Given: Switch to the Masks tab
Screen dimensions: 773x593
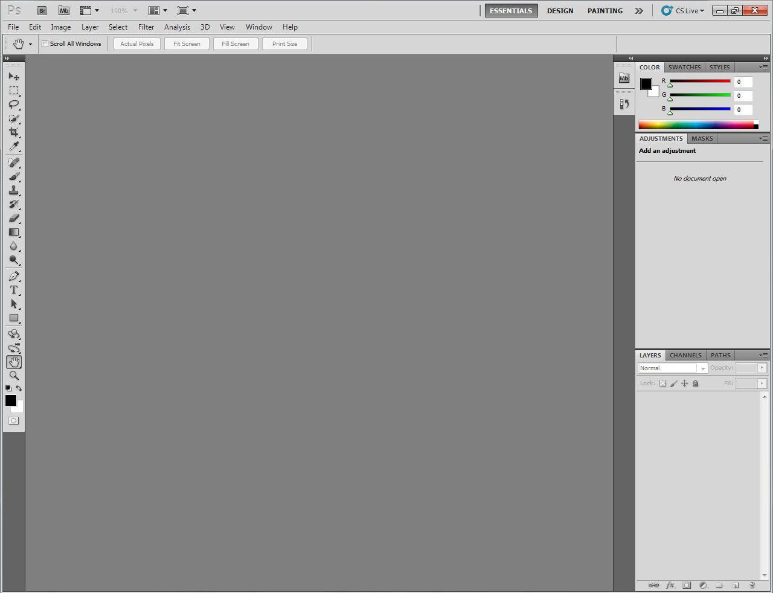Looking at the screenshot, I should coord(702,139).
